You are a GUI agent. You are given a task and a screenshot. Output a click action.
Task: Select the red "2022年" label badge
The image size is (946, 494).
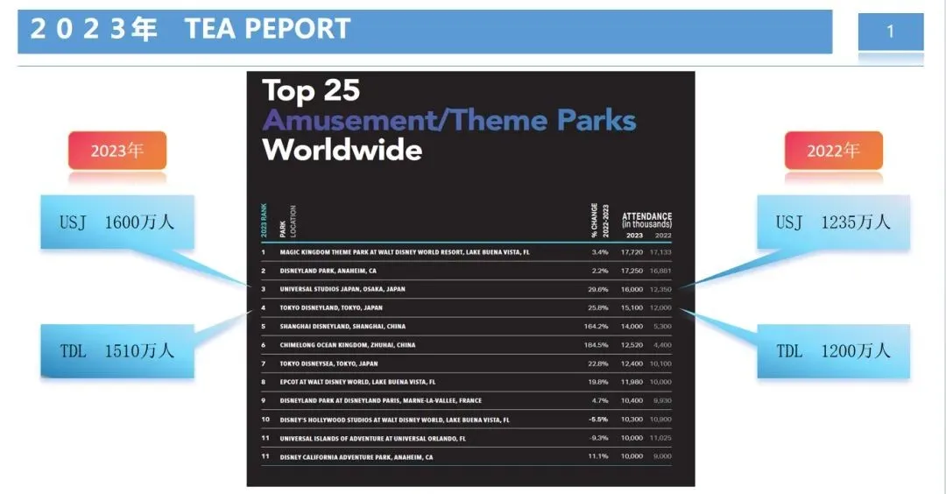point(833,150)
